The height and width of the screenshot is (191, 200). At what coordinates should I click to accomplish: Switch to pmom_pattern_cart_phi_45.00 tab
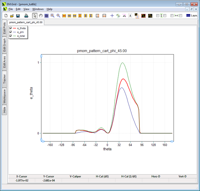[x=26, y=23]
